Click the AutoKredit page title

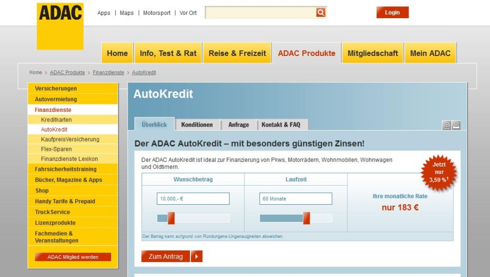pyautogui.click(x=163, y=94)
